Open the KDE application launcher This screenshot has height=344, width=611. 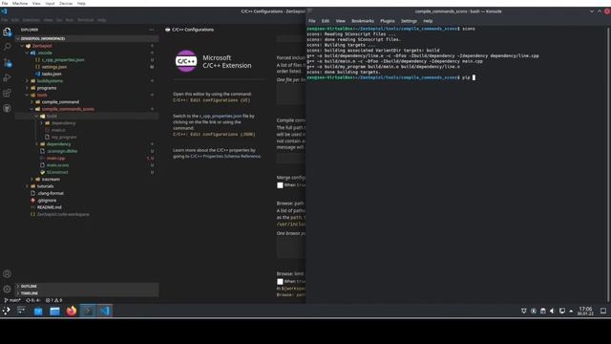(x=7, y=311)
